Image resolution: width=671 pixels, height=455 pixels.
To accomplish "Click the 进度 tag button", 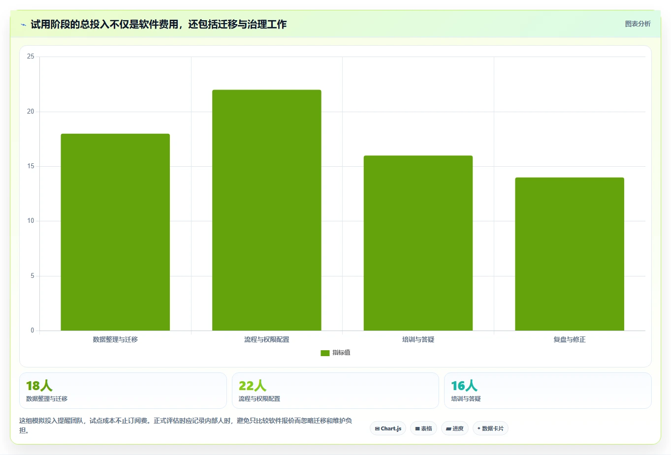I will tap(455, 428).
